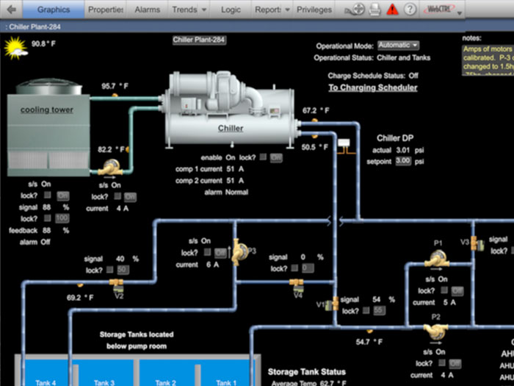Screen dimensions: 514x386
Task: Click Chiller Plant-284 title button
Action: [199, 40]
